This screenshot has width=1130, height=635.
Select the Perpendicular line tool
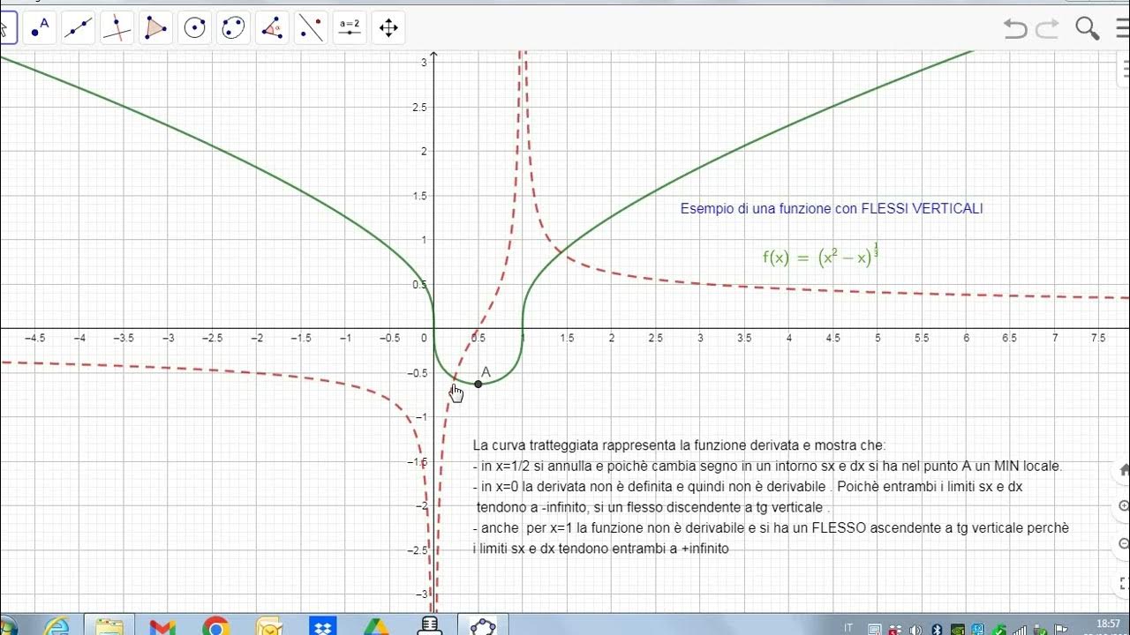coord(117,28)
